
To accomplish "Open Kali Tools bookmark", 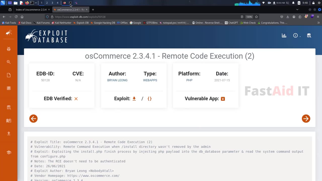I will 9,23.
